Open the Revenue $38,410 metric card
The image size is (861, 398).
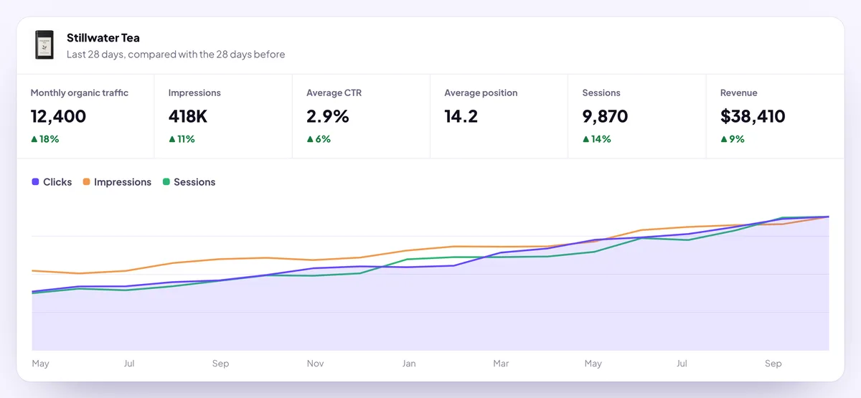pyautogui.click(x=774, y=116)
